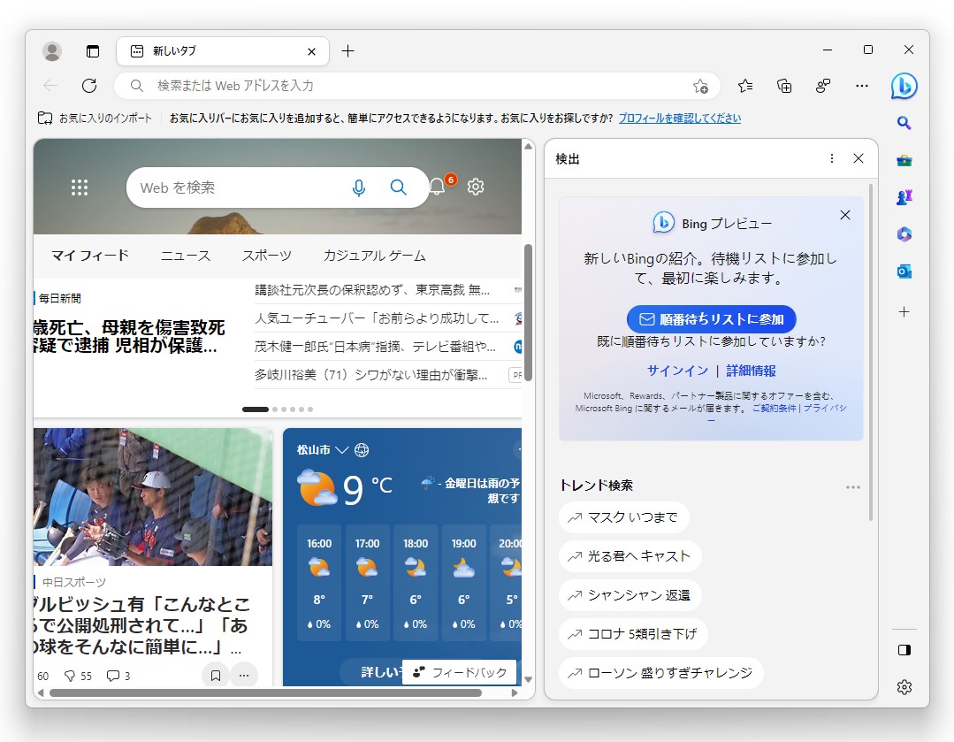954x742 pixels.
Task: Click the voice search microphone icon
Action: click(x=358, y=187)
